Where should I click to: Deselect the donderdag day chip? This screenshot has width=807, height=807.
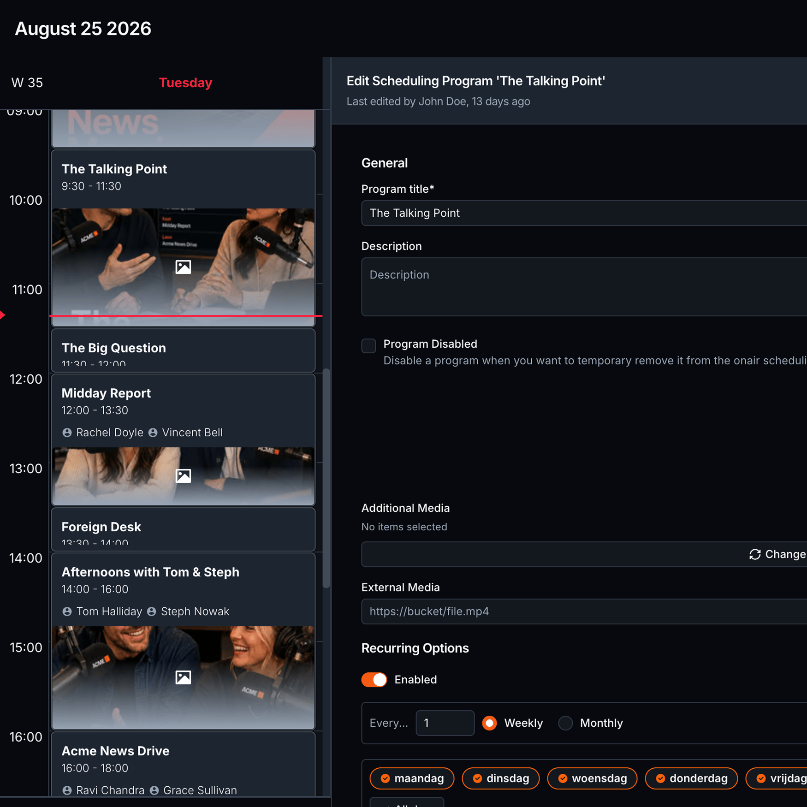691,778
